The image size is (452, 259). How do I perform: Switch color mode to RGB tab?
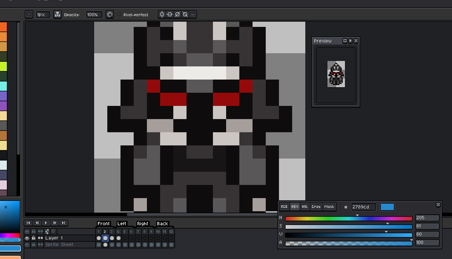coord(284,207)
